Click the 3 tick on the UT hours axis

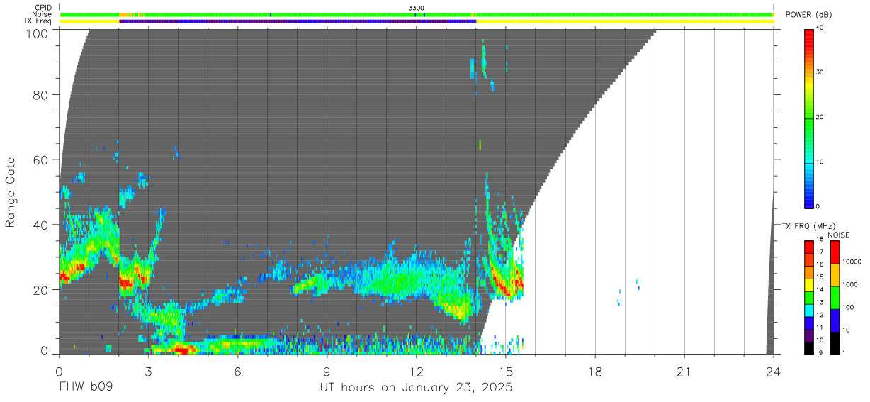click(x=148, y=372)
